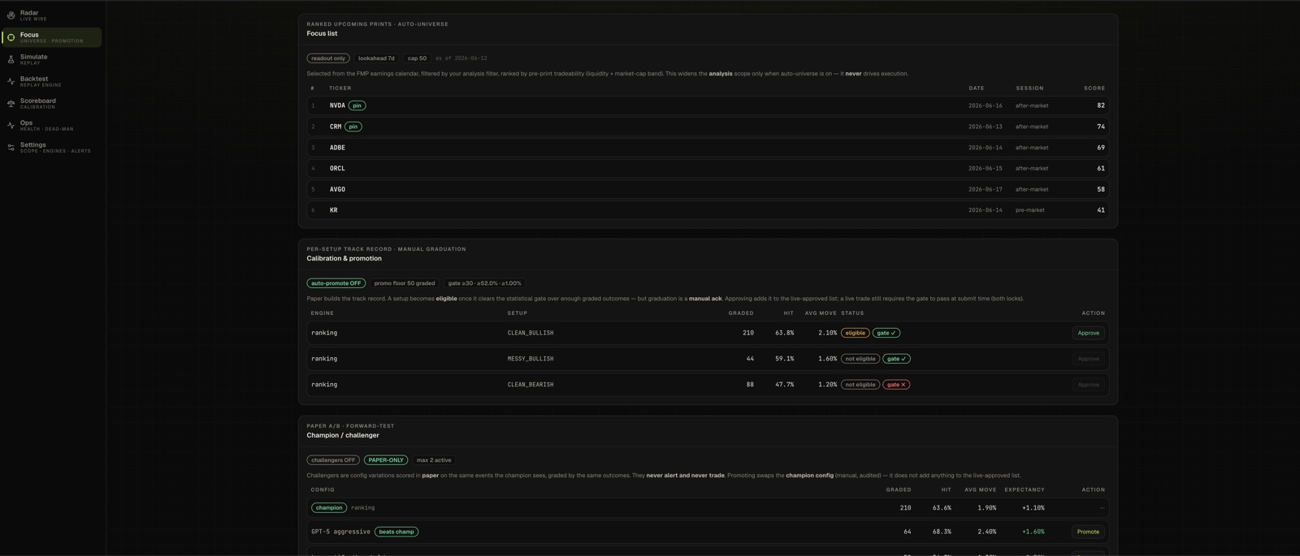Screen dimensions: 1300x556
Task: Select the ORCL focus list row
Action: [x=708, y=168]
